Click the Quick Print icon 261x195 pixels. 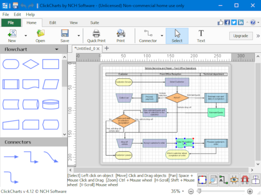click(97, 36)
